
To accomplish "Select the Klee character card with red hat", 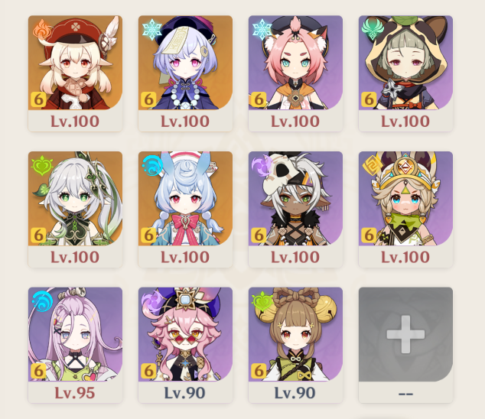I will point(75,73).
